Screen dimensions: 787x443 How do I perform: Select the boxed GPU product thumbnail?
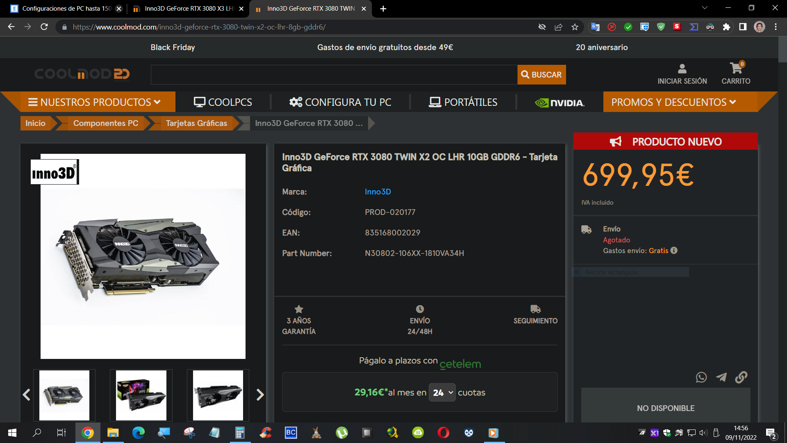[141, 395]
